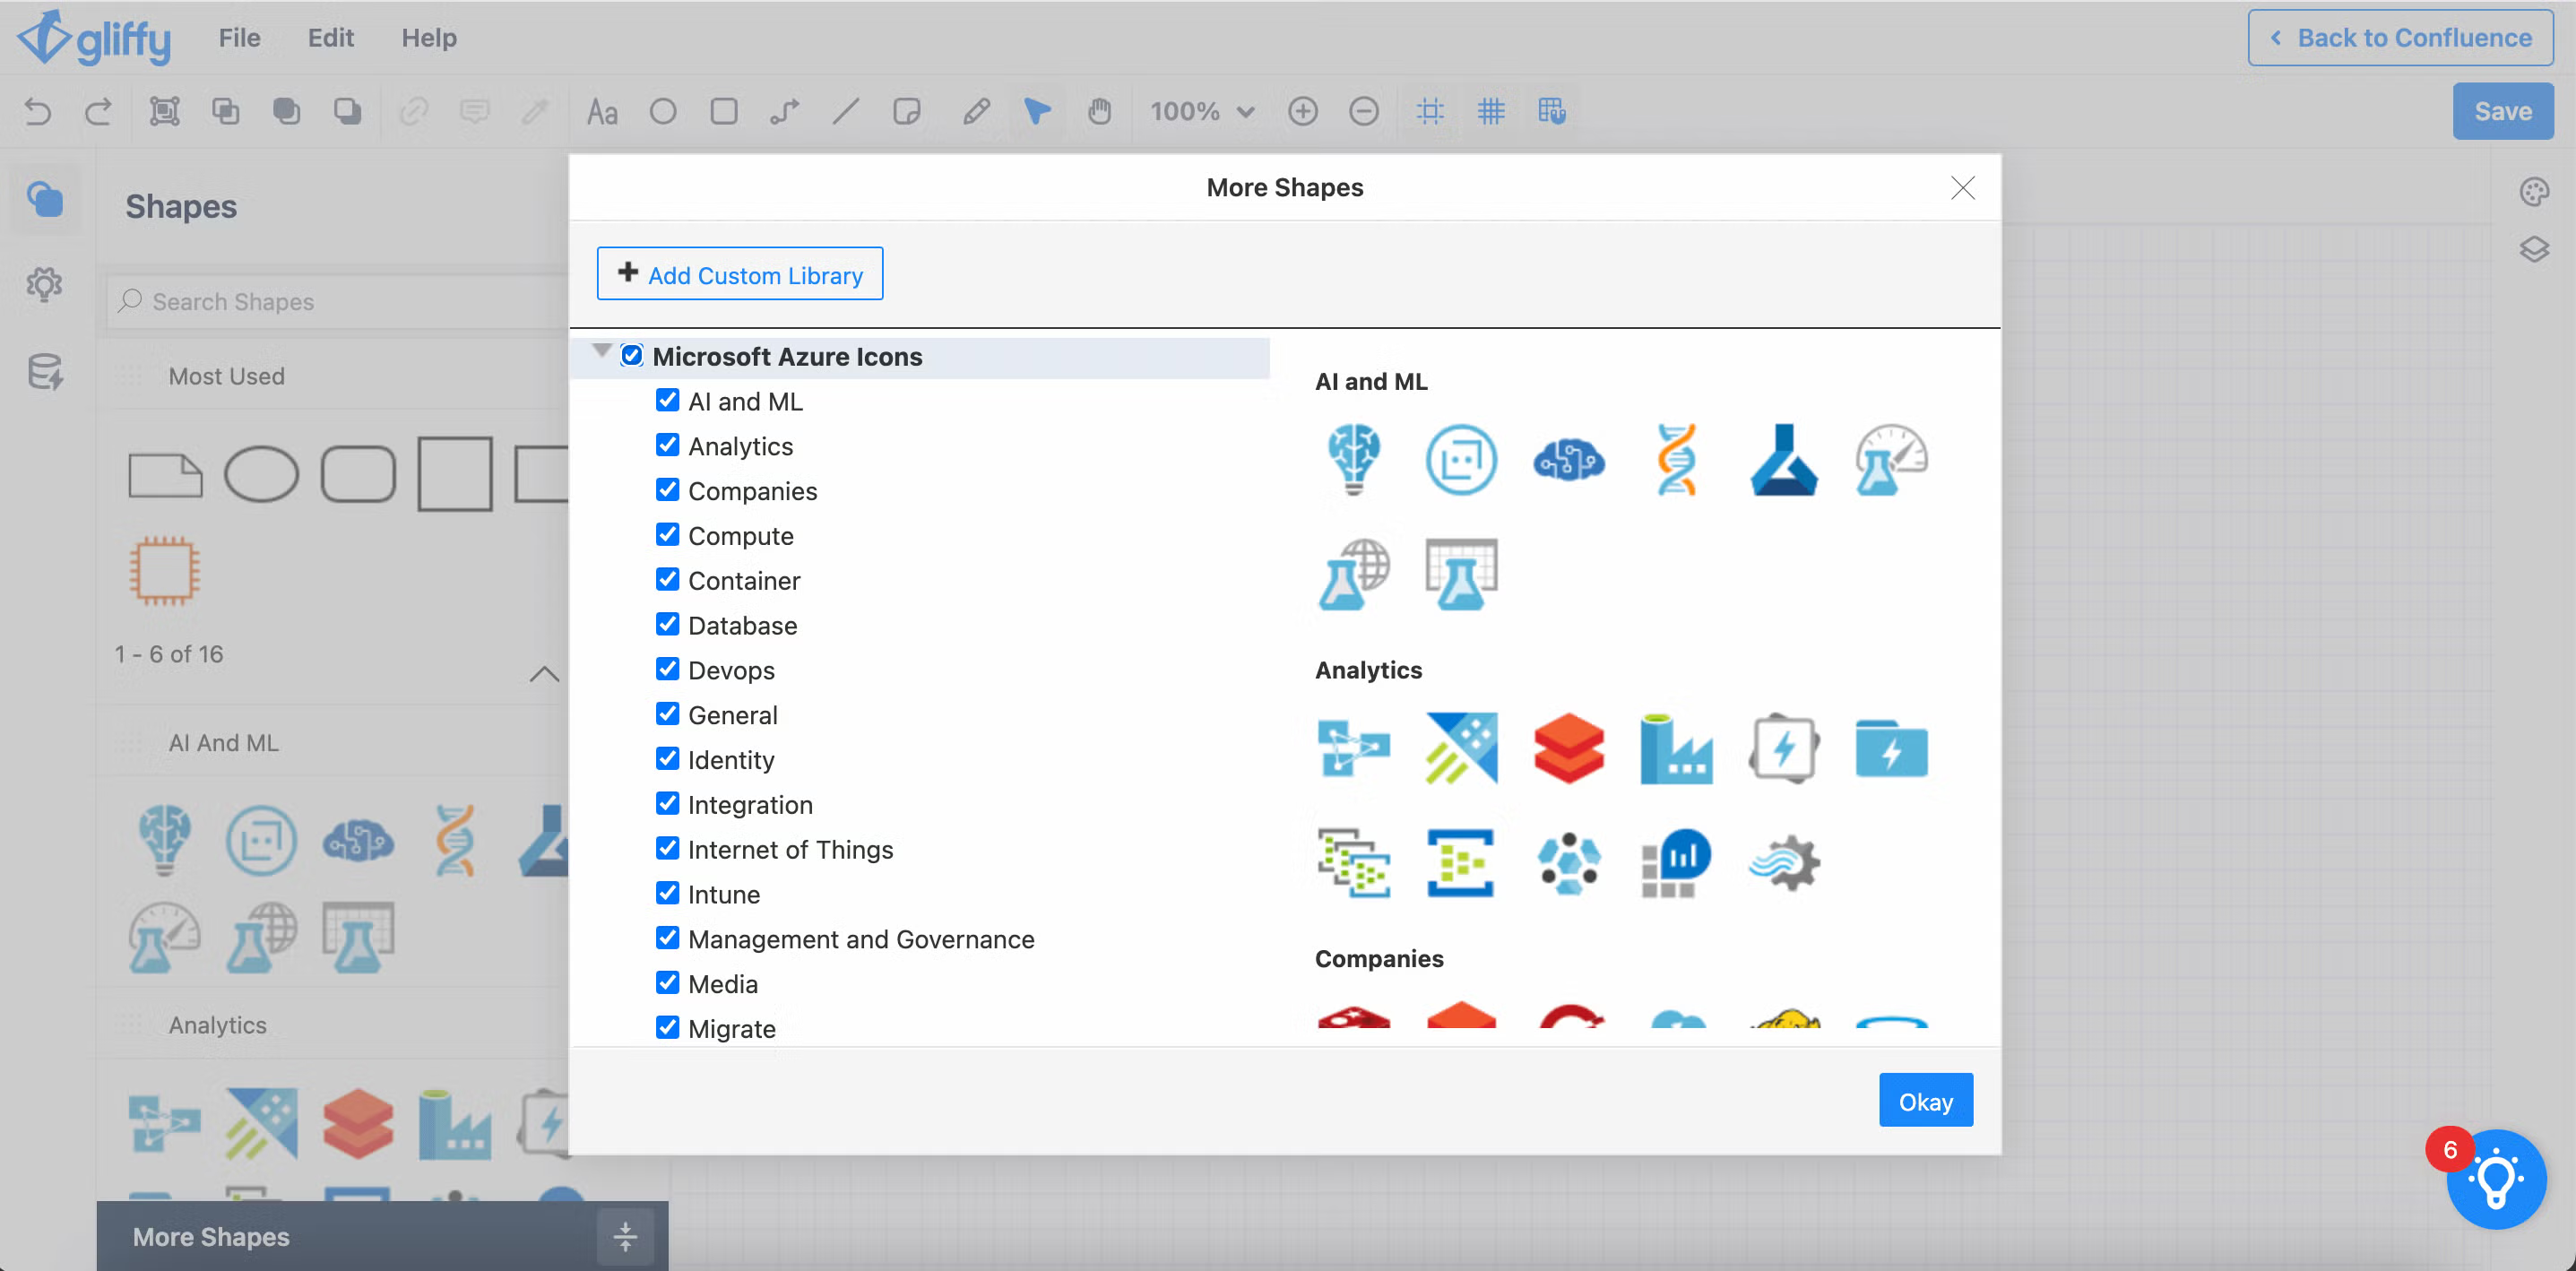Select the ellipse drawing tool
Viewport: 2576px width, 1271px height.
click(663, 111)
